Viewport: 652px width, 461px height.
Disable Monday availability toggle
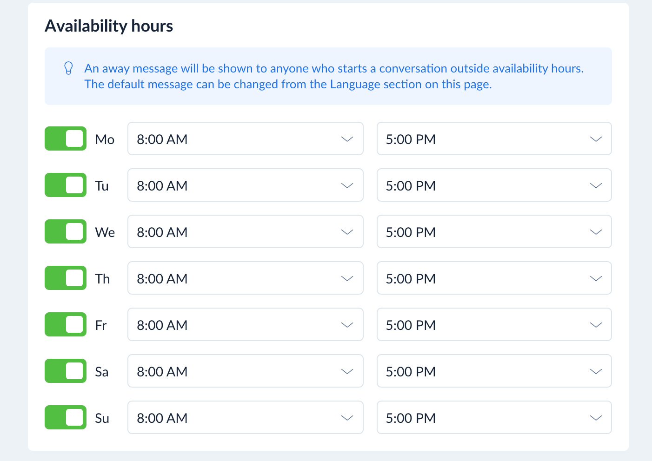click(66, 138)
